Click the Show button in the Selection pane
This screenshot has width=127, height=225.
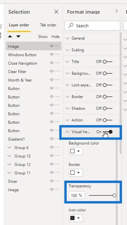[43, 37]
